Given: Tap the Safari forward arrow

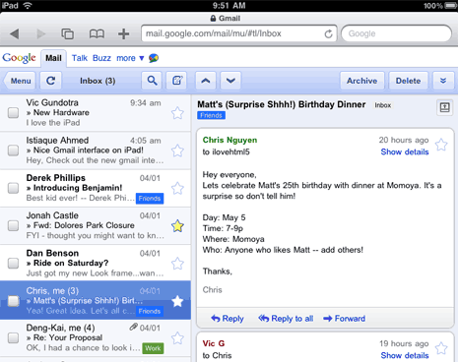Looking at the screenshot, I should [40, 33].
